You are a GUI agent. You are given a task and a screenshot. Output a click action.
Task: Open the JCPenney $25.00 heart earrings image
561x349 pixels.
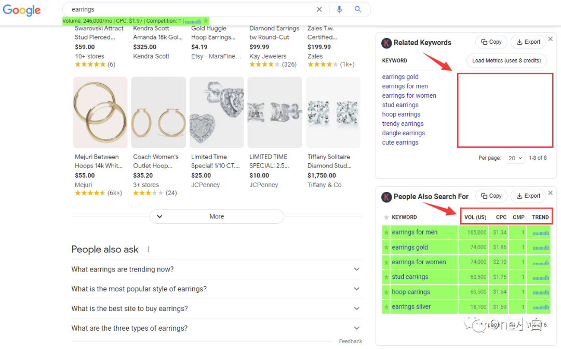[217, 112]
